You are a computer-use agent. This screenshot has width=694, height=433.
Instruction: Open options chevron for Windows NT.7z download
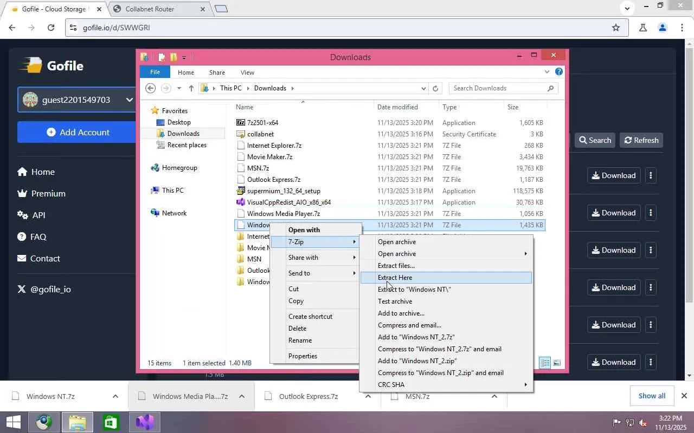pos(115,396)
